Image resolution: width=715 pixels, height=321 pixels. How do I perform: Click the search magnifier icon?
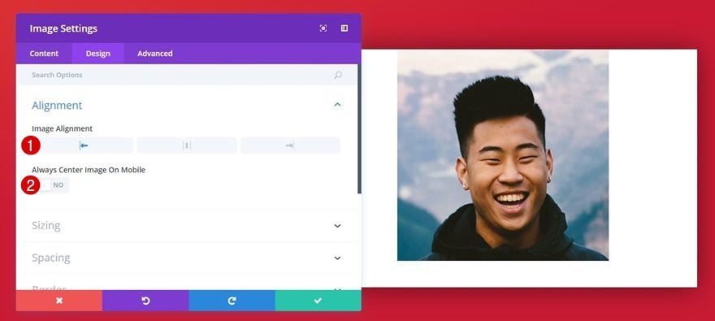coord(338,75)
